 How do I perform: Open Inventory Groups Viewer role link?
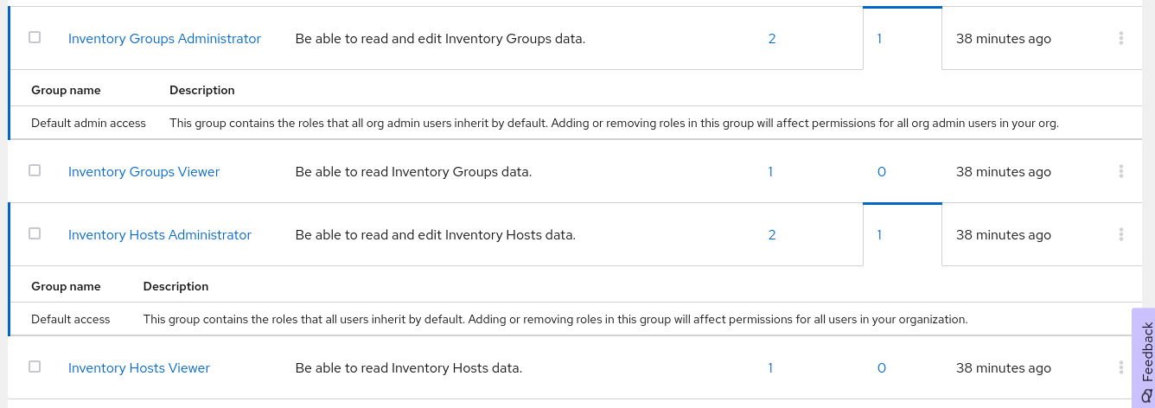click(144, 172)
